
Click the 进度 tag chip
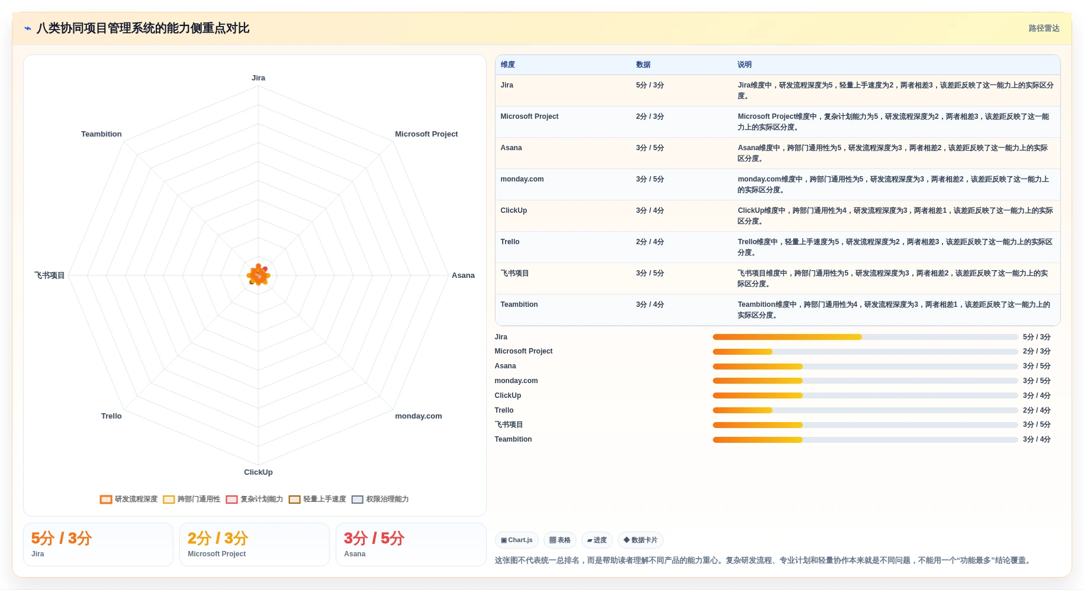point(597,540)
